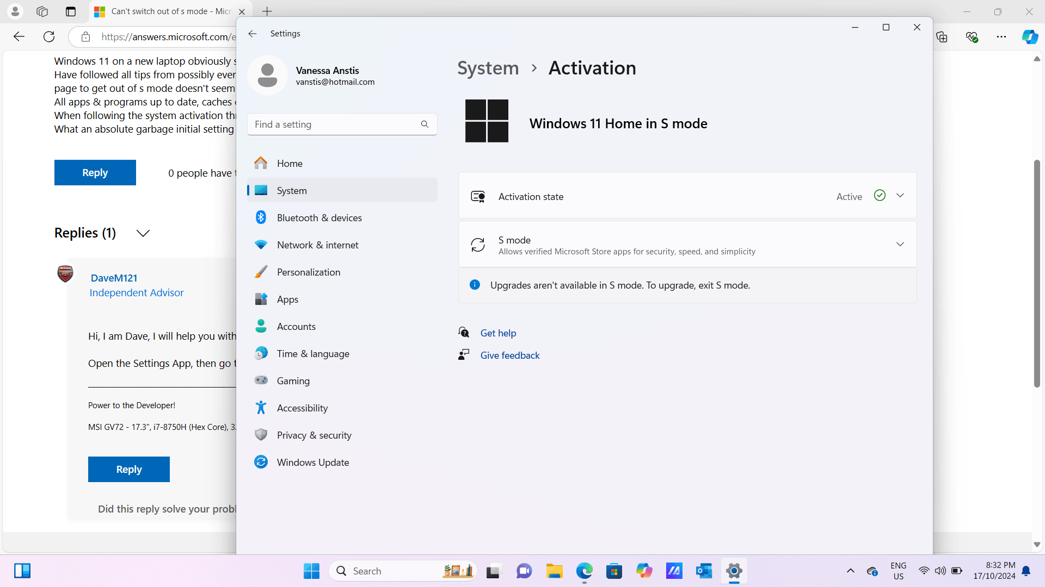This screenshot has height=587, width=1045.
Task: Open Windows Update settings
Action: (342, 462)
